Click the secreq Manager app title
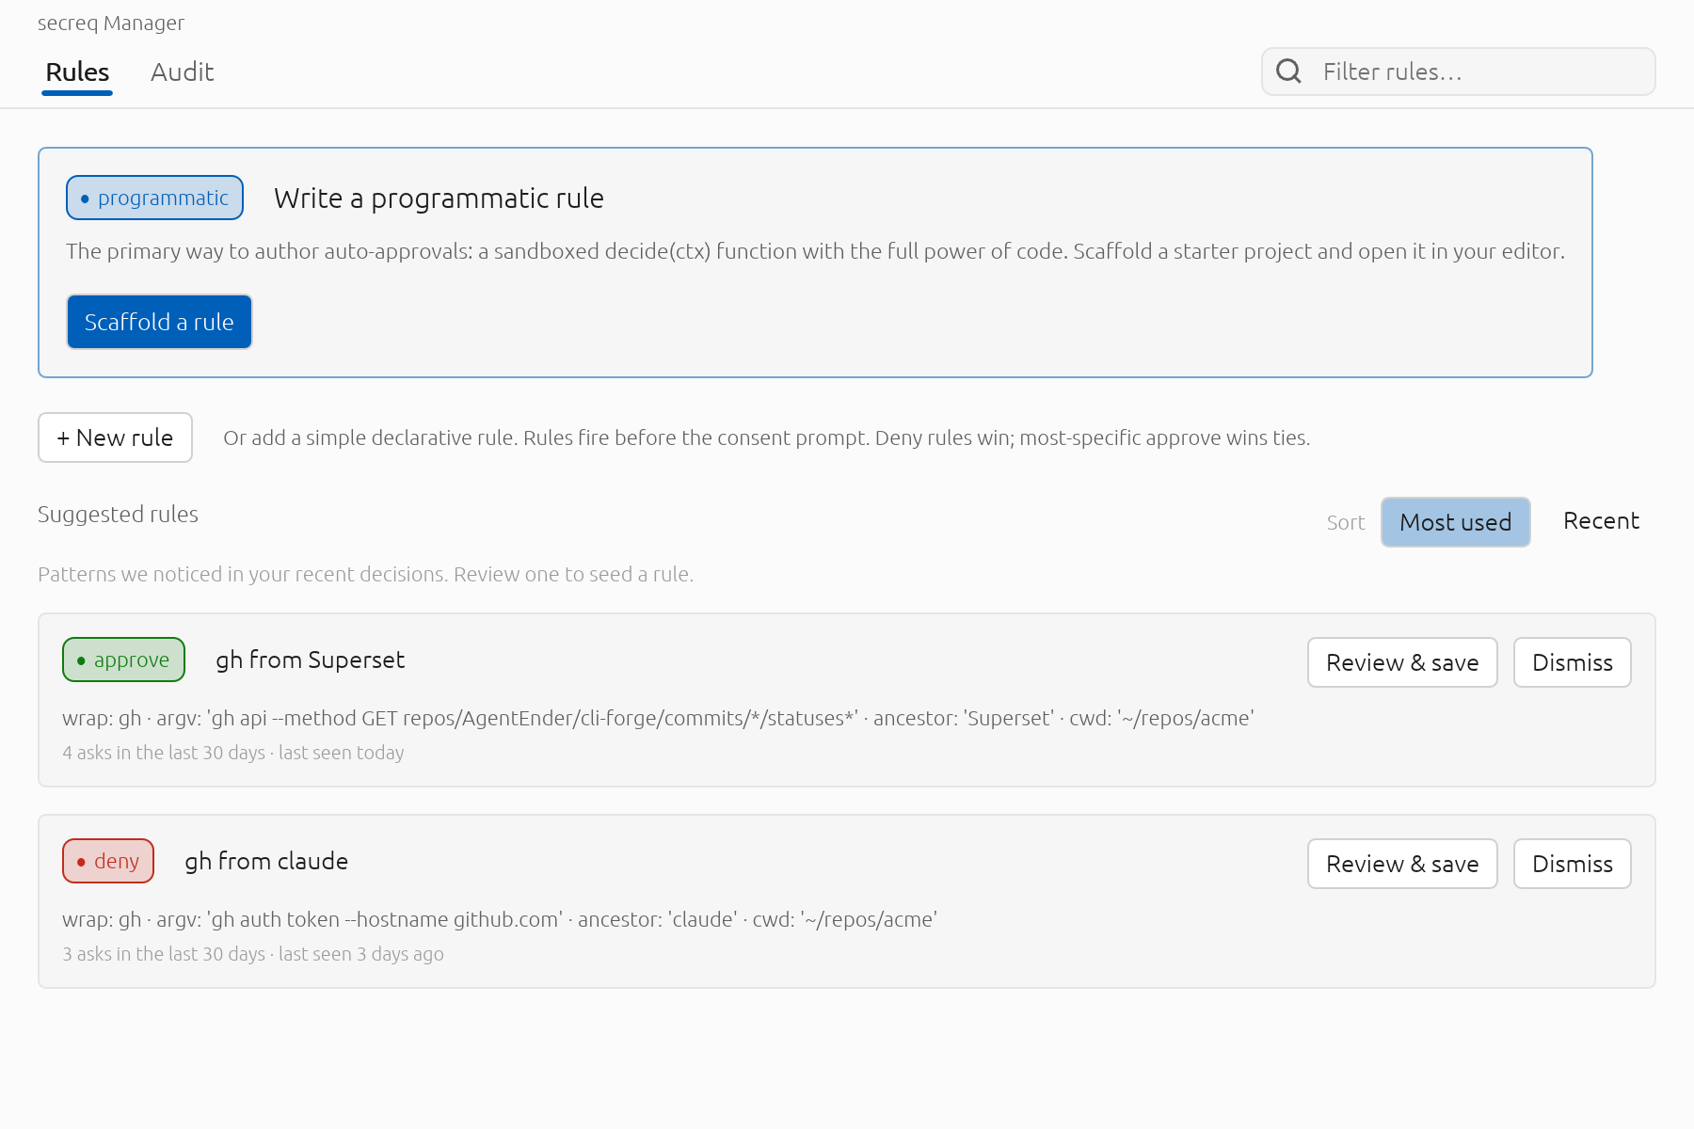Screen dimensions: 1694x1129 tap(111, 23)
